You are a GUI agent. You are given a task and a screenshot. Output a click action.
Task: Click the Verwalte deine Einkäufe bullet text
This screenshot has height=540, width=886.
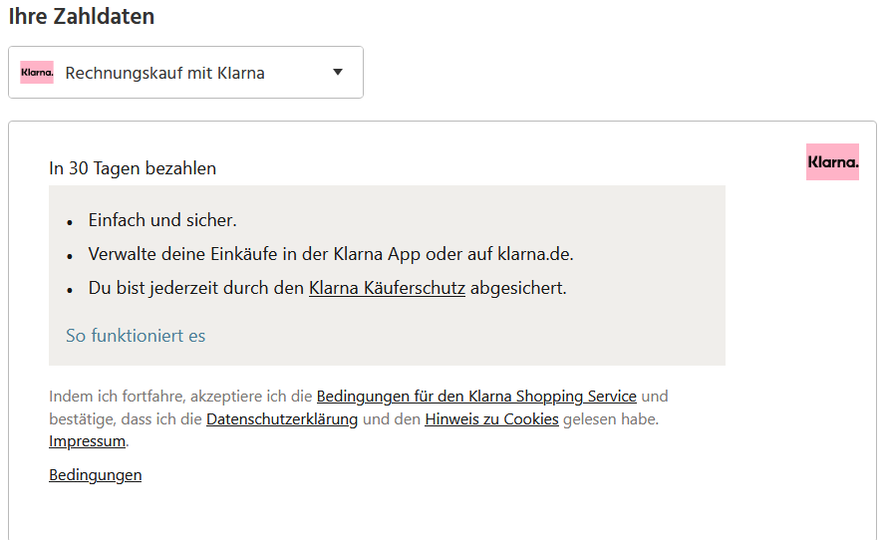click(x=331, y=254)
